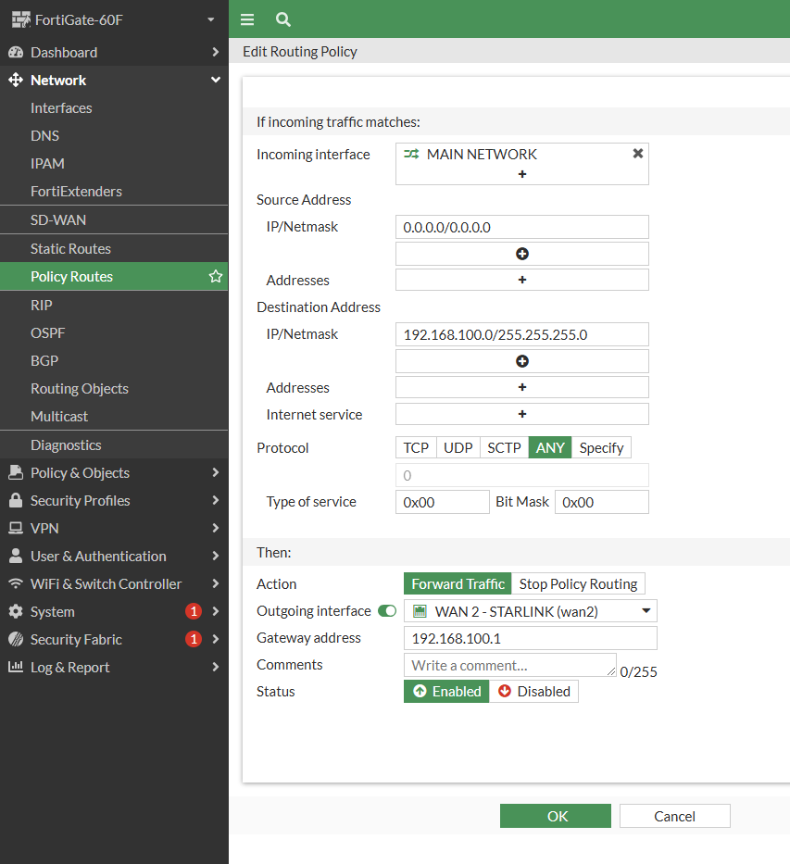The width and height of the screenshot is (790, 864).
Task: Toggle the Outgoing interface switch
Action: pos(387,611)
